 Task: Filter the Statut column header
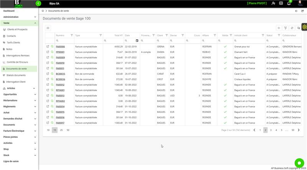pos(279,35)
